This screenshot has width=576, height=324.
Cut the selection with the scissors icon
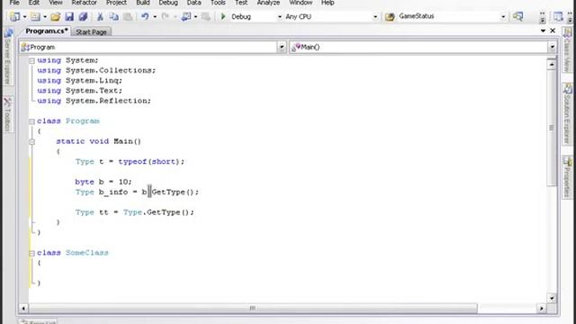(x=100, y=16)
